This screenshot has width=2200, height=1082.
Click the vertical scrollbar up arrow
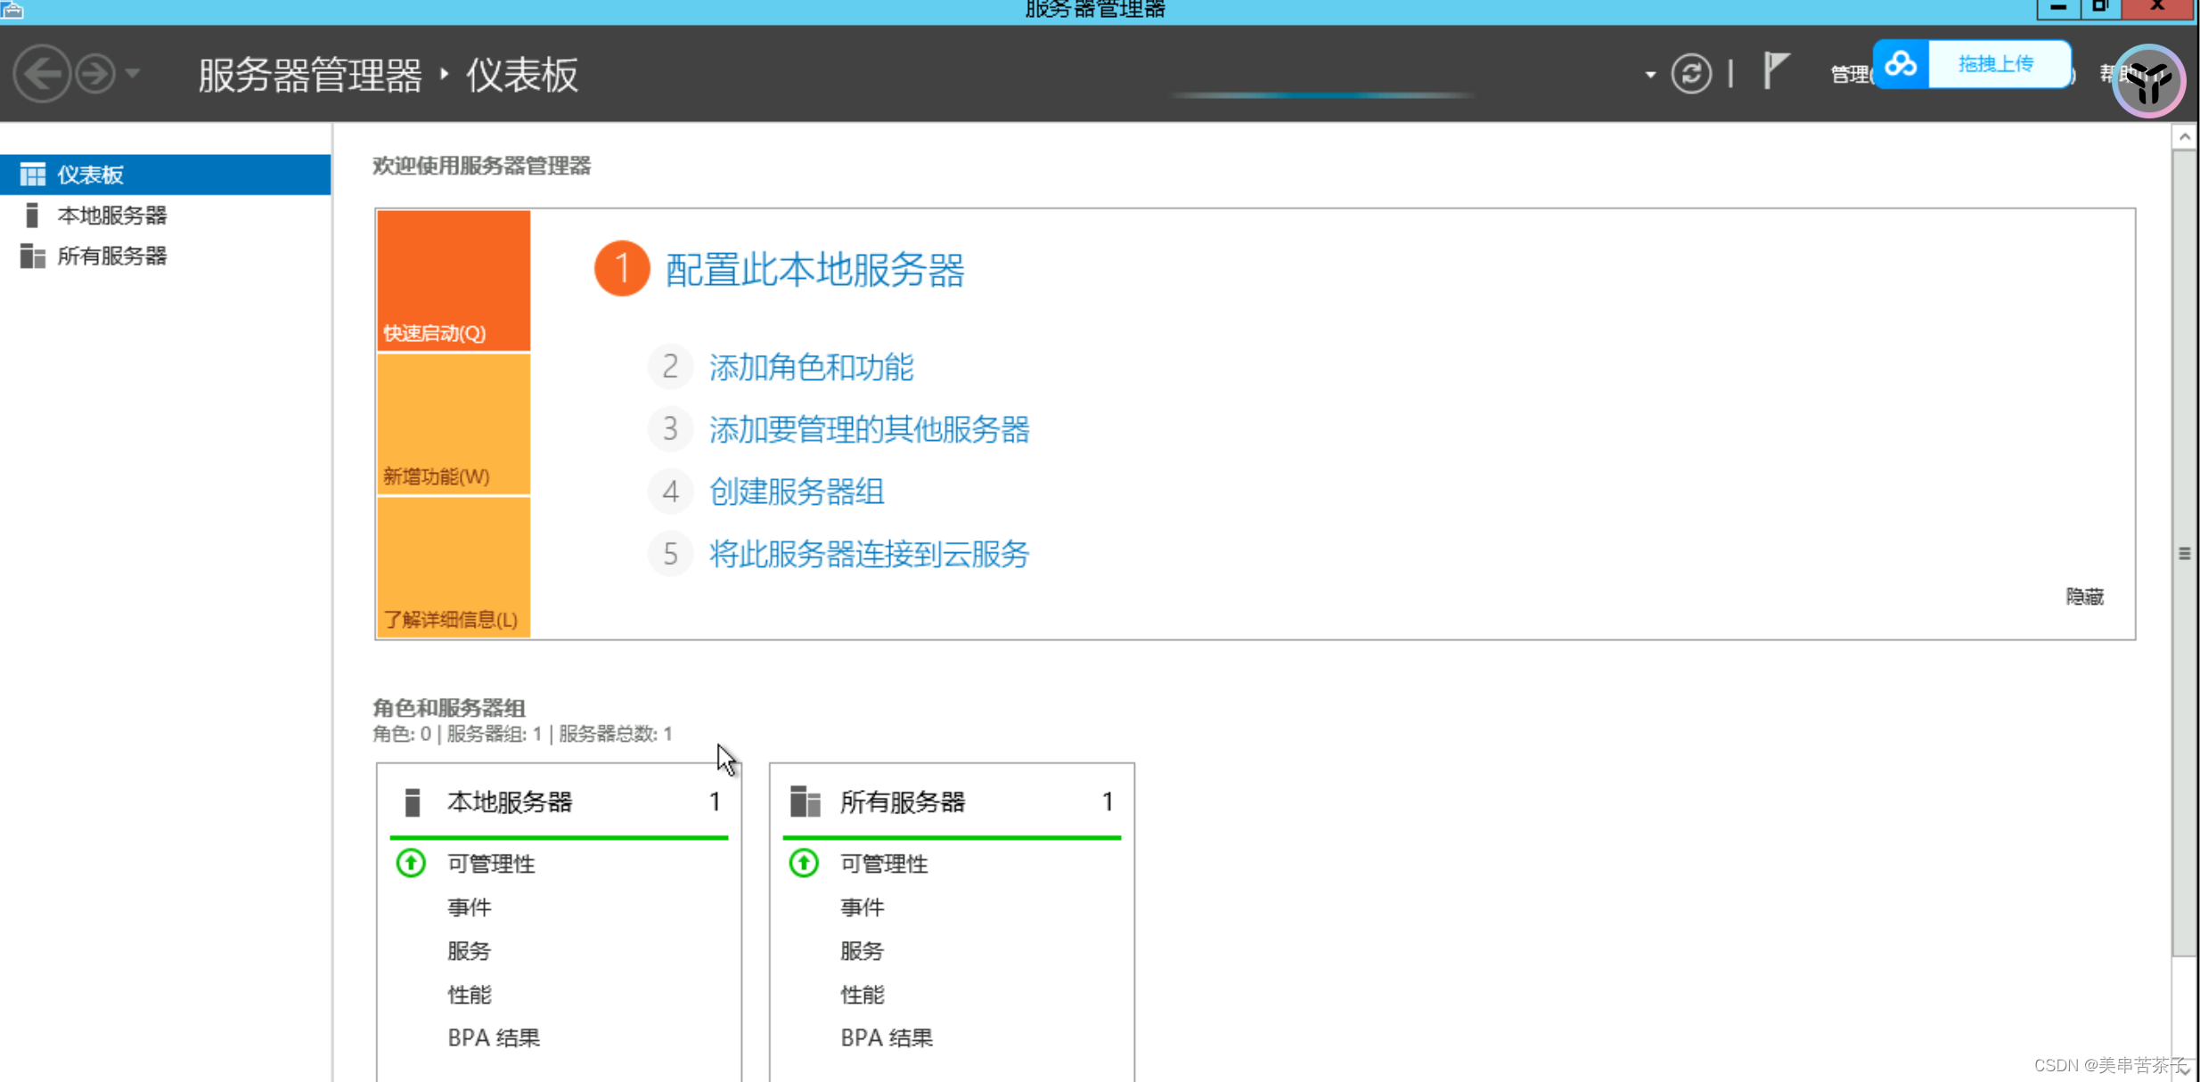[2184, 137]
